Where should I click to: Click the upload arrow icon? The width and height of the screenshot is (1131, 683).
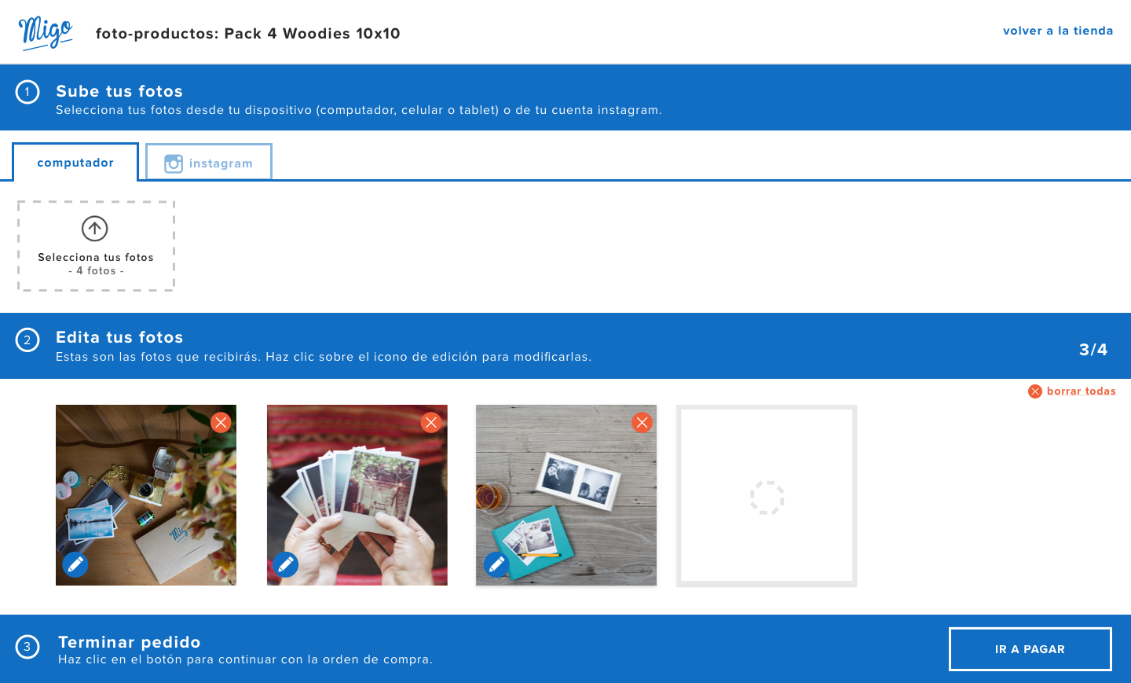pyautogui.click(x=95, y=229)
